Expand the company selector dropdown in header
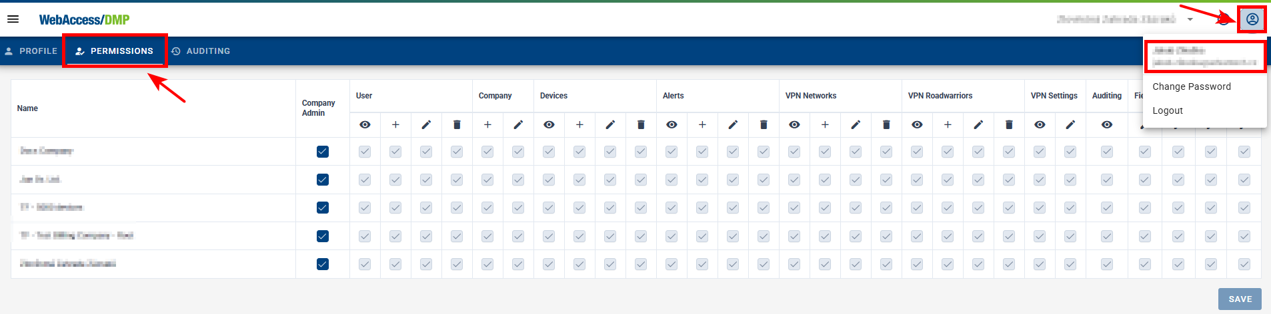The height and width of the screenshot is (314, 1271). click(x=1190, y=20)
